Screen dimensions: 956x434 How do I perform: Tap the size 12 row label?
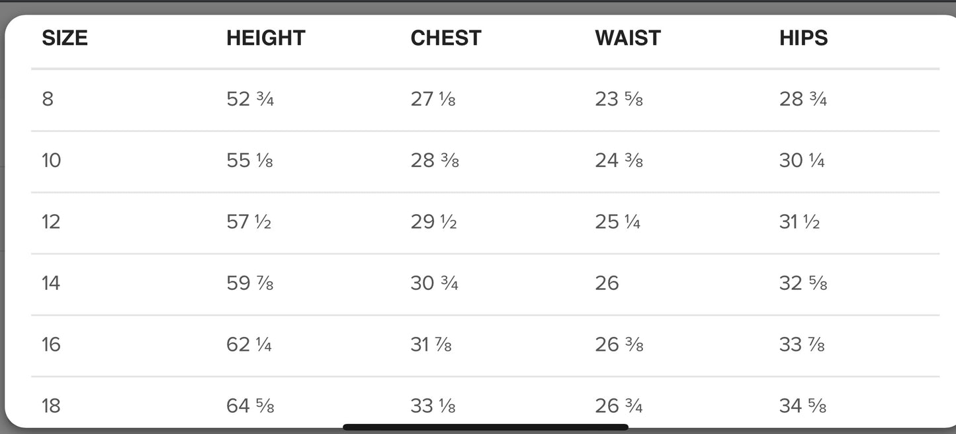click(51, 222)
